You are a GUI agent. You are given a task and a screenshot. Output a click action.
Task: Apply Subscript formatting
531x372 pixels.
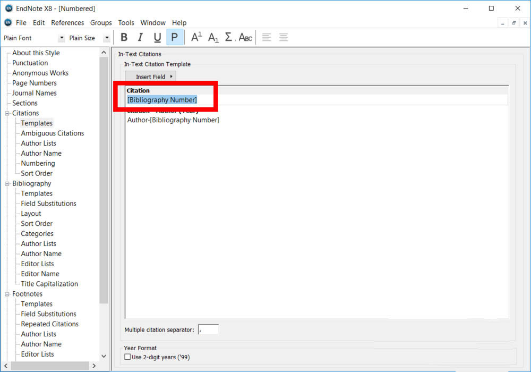coord(213,37)
